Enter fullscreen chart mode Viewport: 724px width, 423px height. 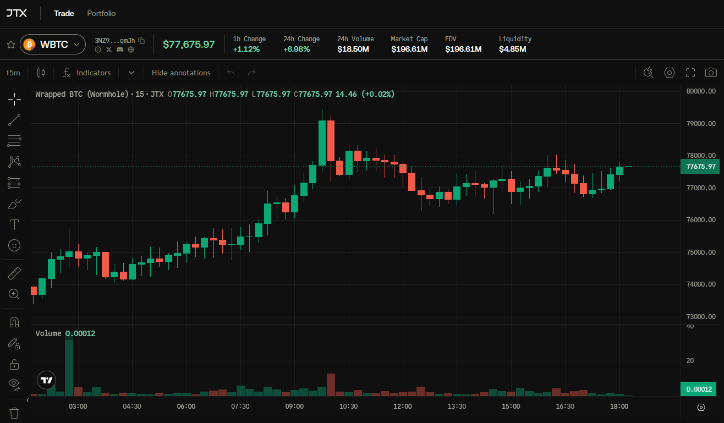pyautogui.click(x=690, y=73)
